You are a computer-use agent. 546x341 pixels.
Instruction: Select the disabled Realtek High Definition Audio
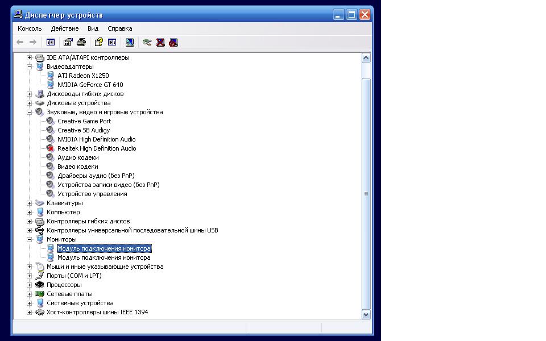97,148
